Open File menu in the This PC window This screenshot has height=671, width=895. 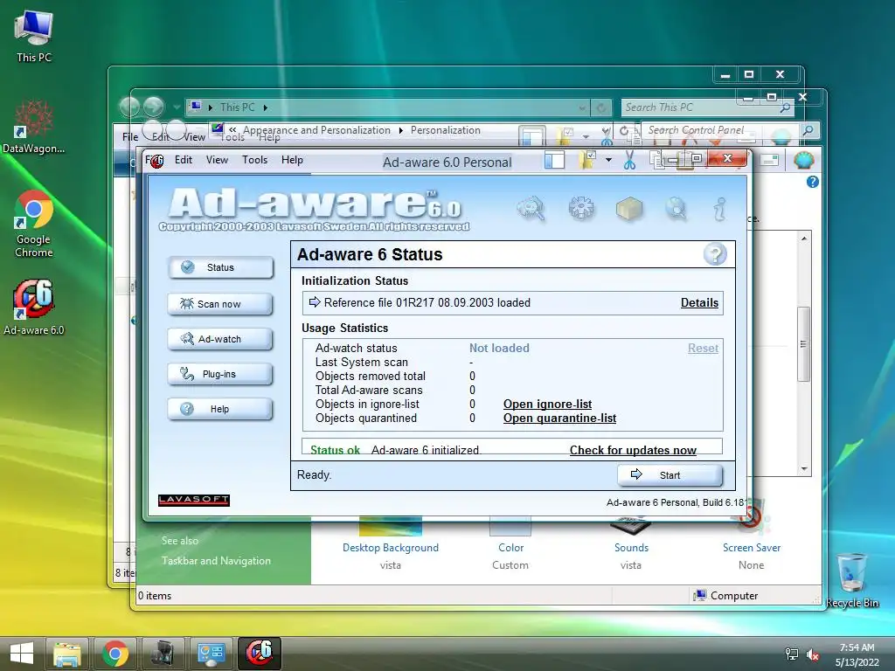pos(130,137)
